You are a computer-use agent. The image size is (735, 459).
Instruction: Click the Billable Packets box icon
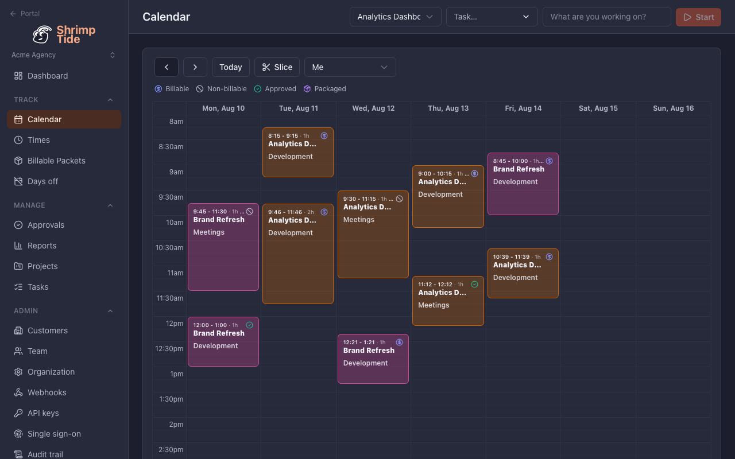point(18,161)
